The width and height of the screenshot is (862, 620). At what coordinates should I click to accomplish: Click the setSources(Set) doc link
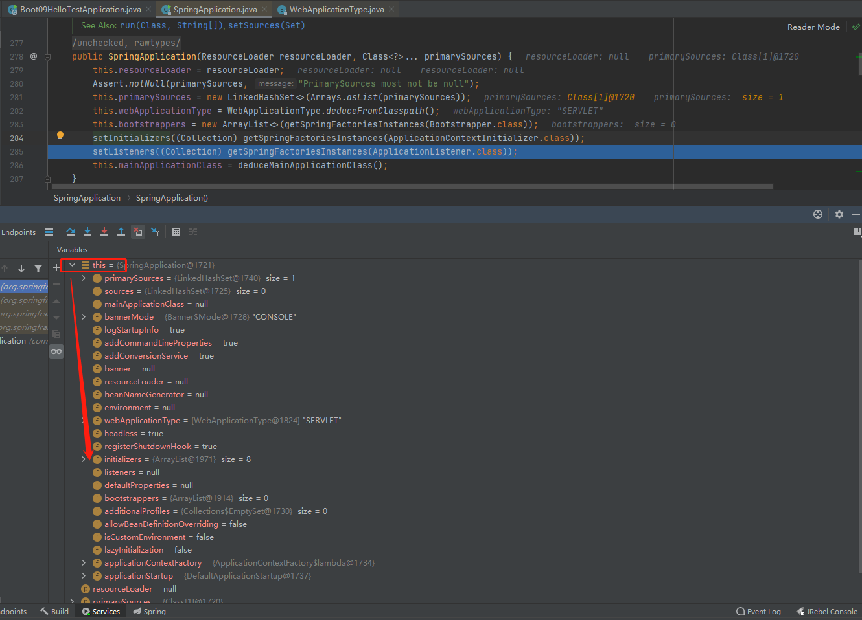tap(266, 25)
